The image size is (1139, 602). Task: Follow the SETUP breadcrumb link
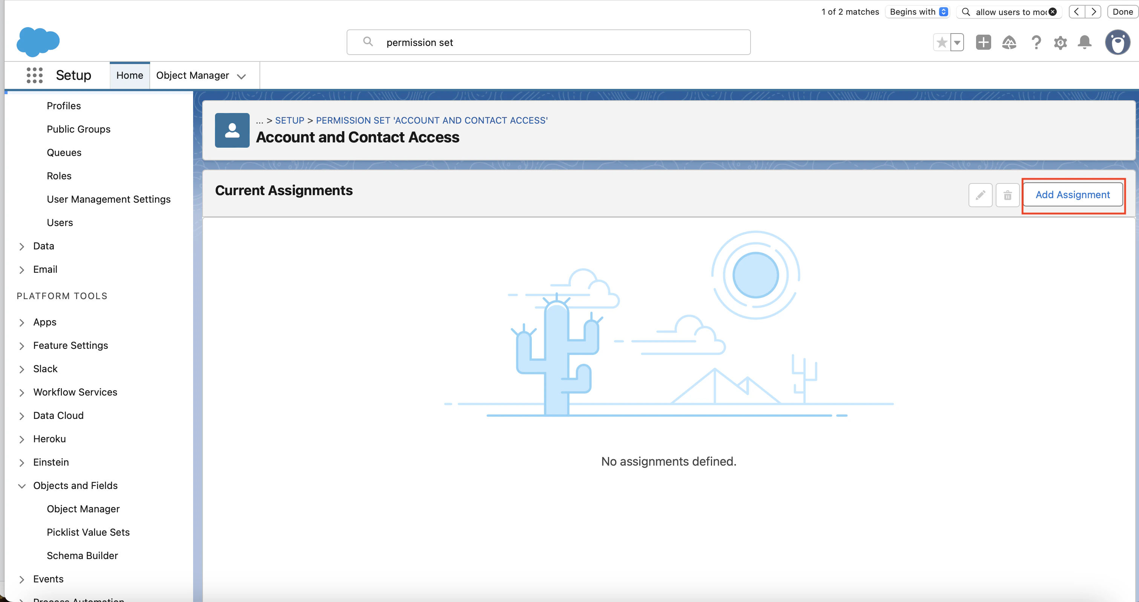point(290,120)
